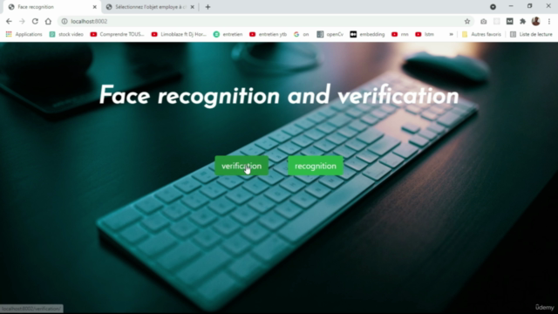Go back to previous page
Image resolution: width=558 pixels, height=314 pixels.
[x=9, y=21]
